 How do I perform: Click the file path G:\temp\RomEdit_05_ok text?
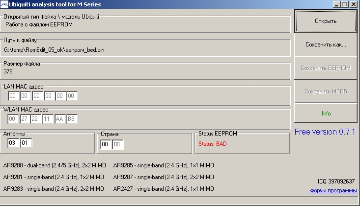click(x=54, y=50)
